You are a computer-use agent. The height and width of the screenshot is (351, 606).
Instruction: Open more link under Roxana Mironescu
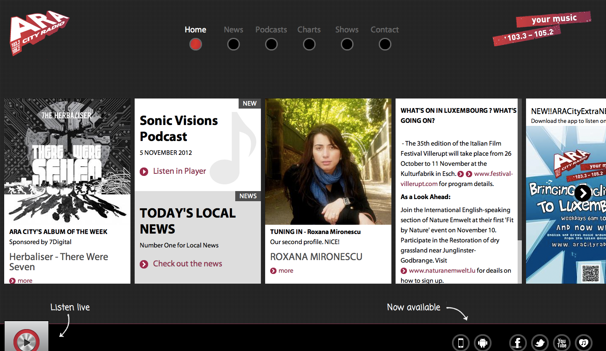285,271
